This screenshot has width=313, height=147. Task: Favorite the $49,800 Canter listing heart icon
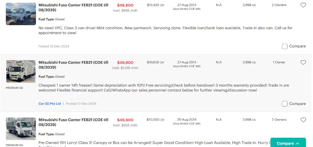[303, 62]
